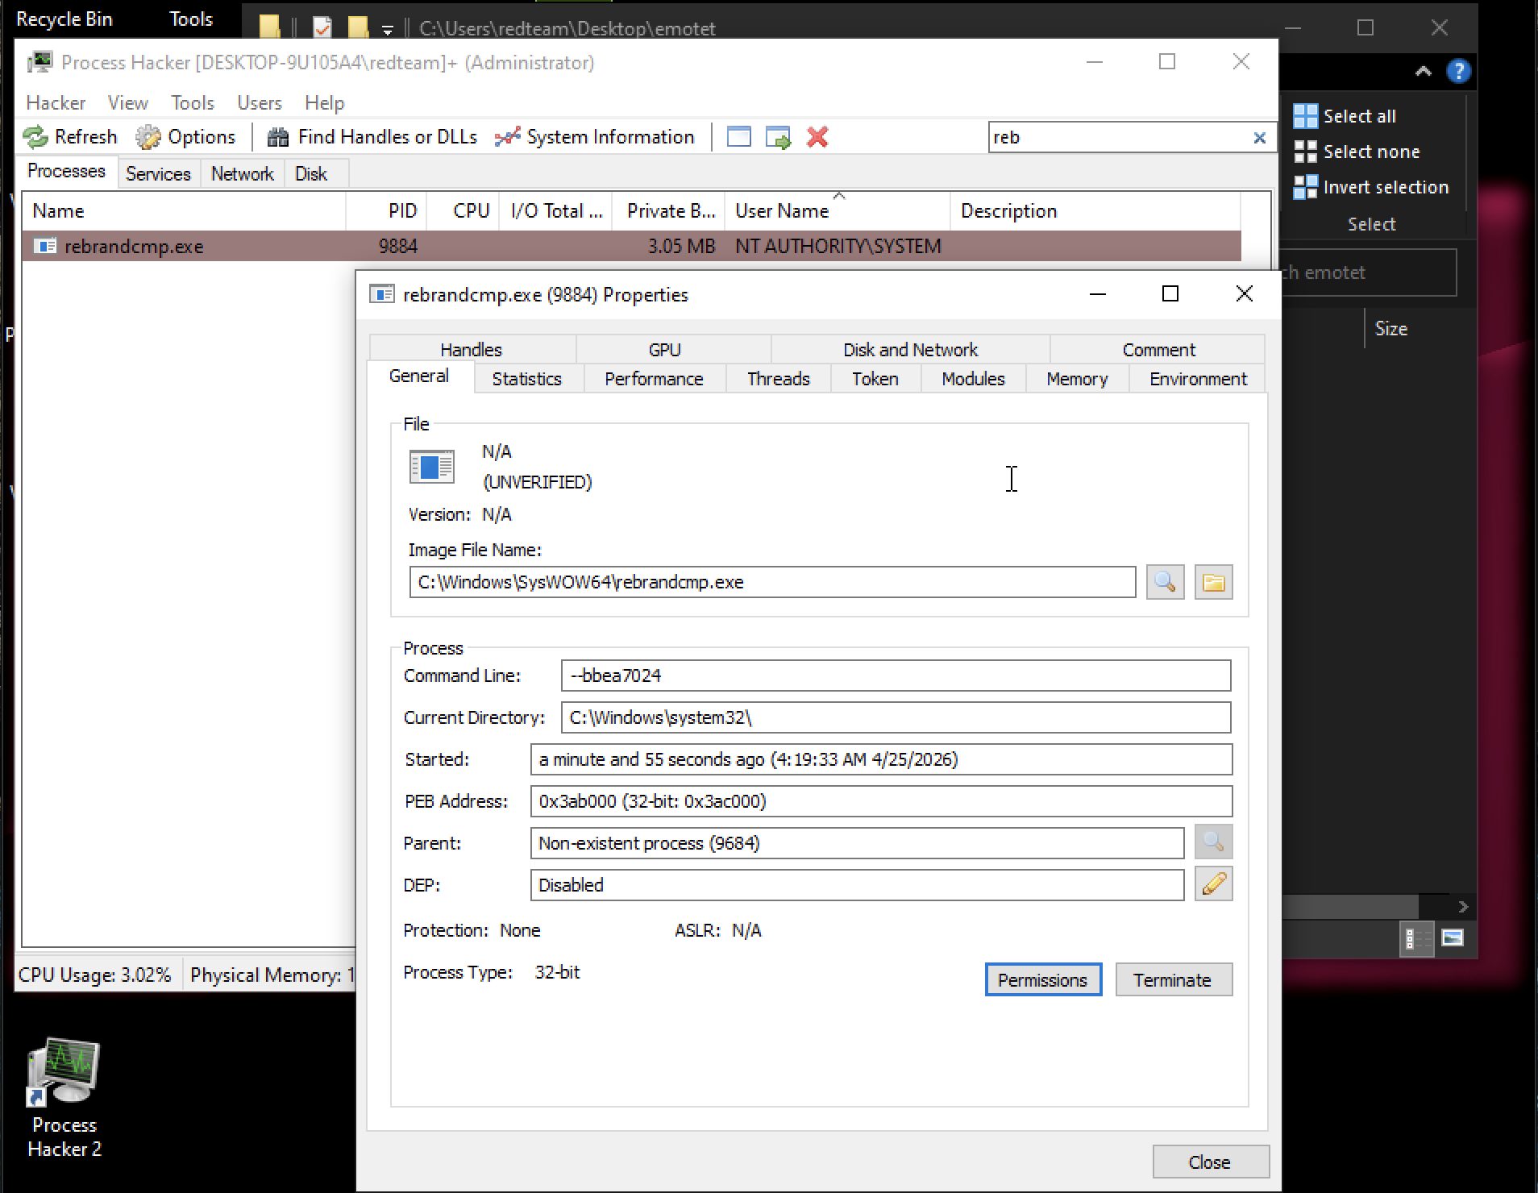Open Explorer help question mark icon
The height and width of the screenshot is (1193, 1538).
tap(1458, 72)
